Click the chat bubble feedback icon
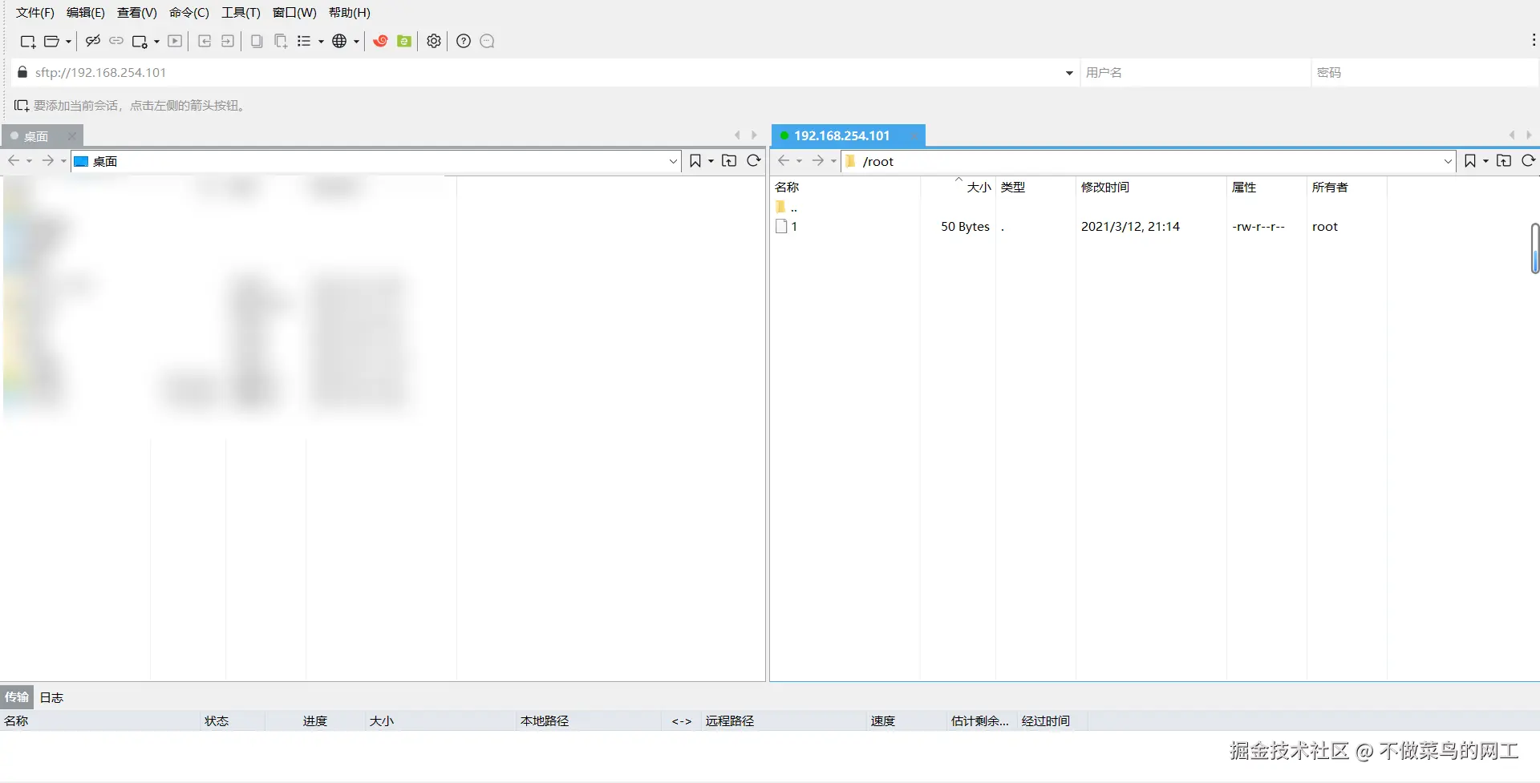Screen dimensions: 1540x783 (x=487, y=41)
